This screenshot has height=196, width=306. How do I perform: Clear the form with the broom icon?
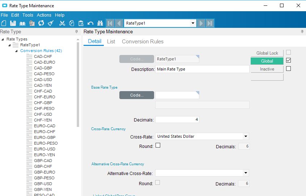pos(51,23)
